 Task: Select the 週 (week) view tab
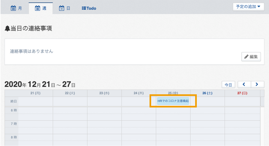(x=41, y=8)
